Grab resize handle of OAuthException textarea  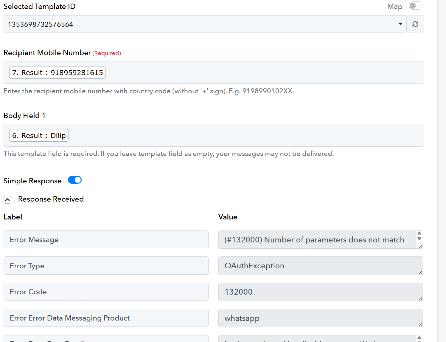(x=420, y=272)
